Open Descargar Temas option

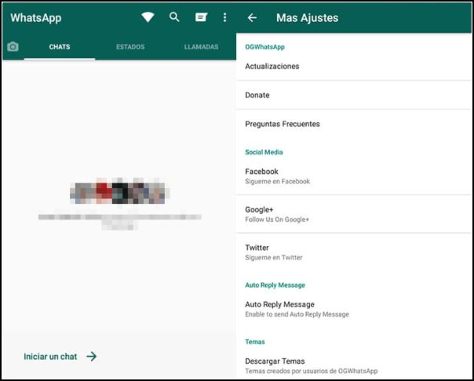354,365
